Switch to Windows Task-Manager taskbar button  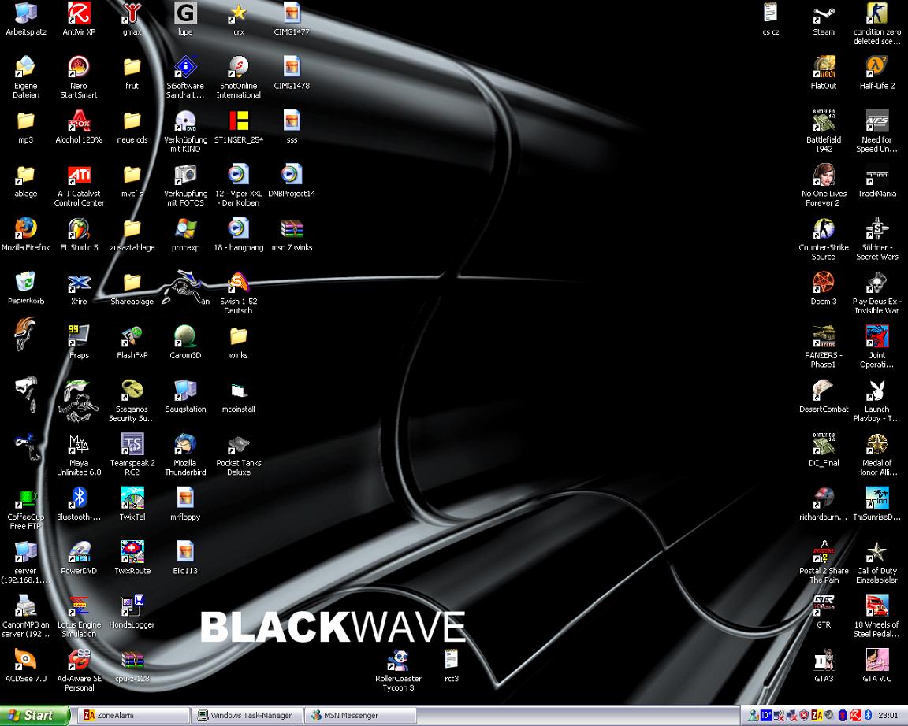pyautogui.click(x=249, y=715)
